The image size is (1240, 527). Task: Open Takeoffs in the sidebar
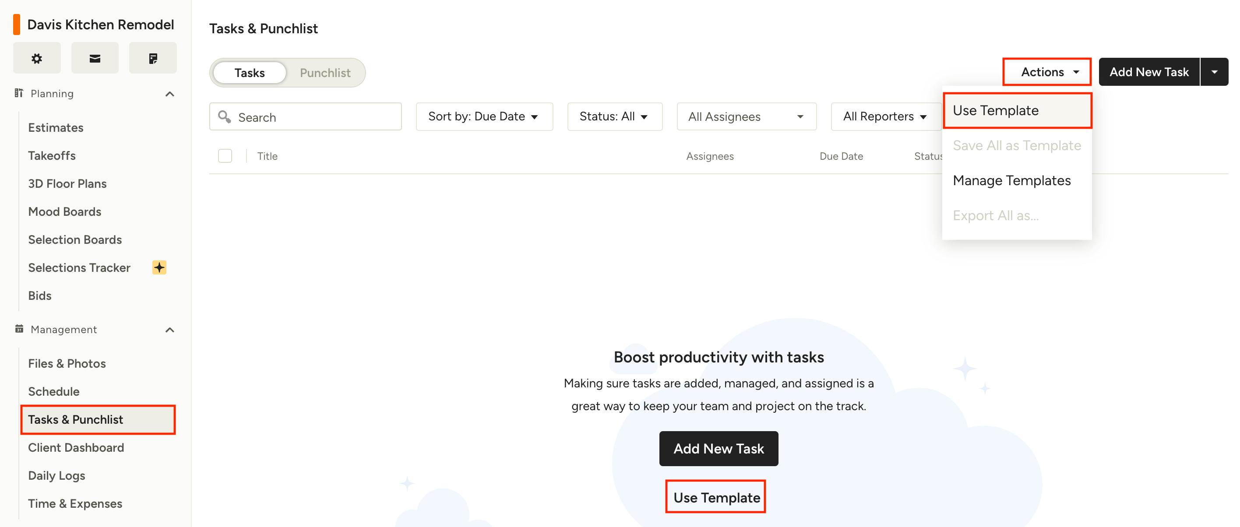pyautogui.click(x=52, y=155)
